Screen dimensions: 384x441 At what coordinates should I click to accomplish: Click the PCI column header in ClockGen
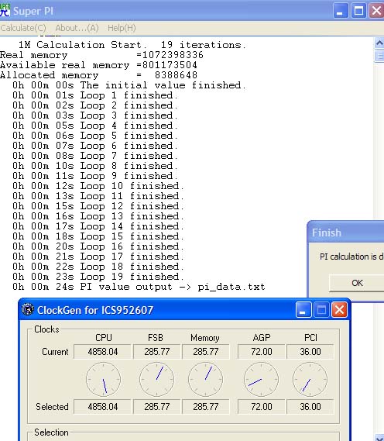point(310,337)
